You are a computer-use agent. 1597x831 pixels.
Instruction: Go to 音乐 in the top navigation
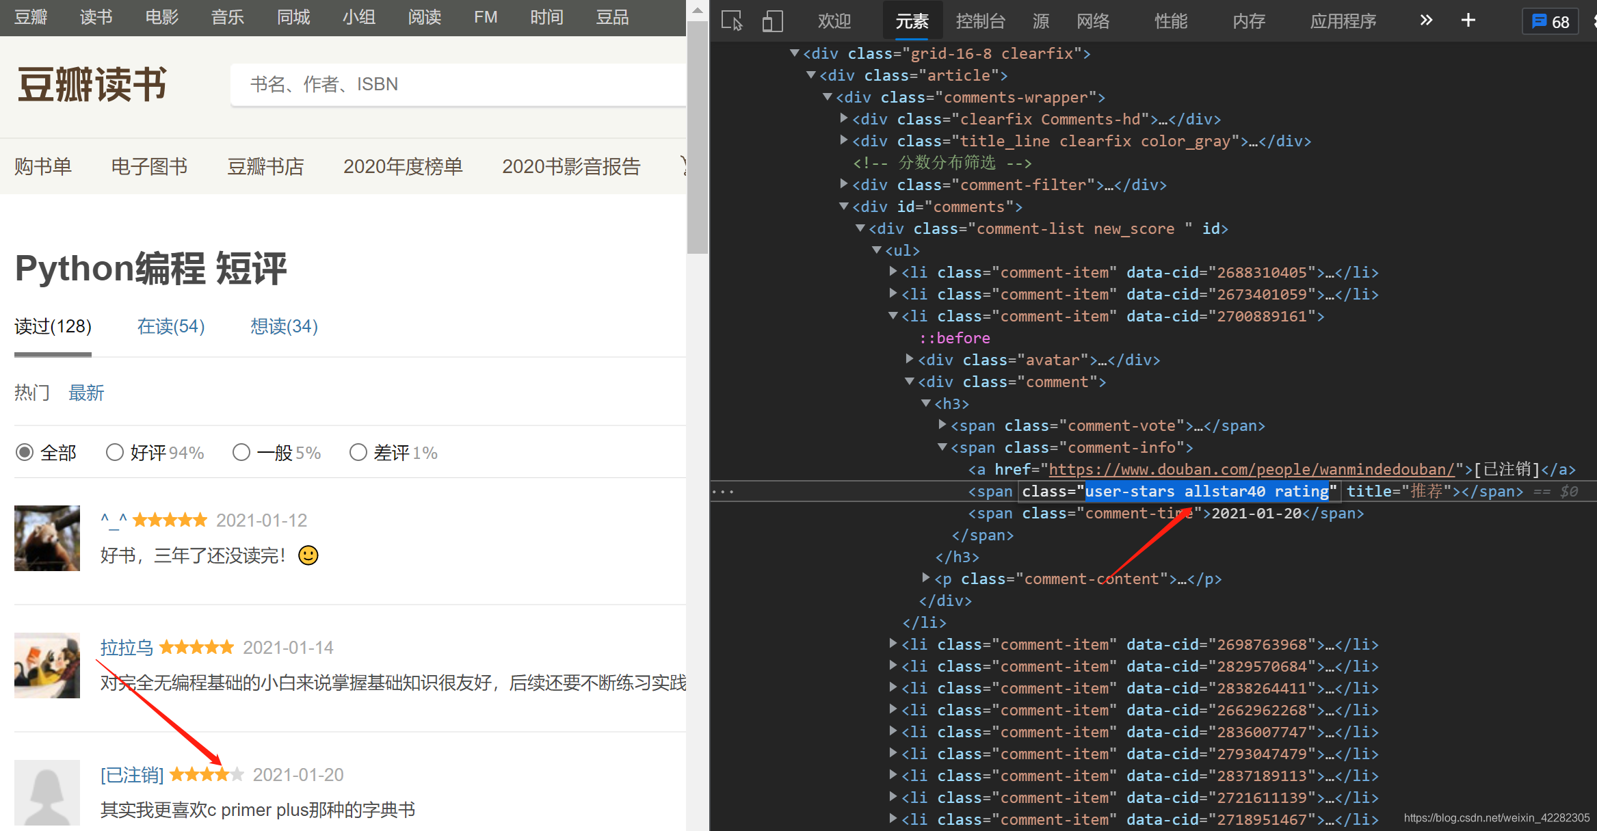coord(227,17)
